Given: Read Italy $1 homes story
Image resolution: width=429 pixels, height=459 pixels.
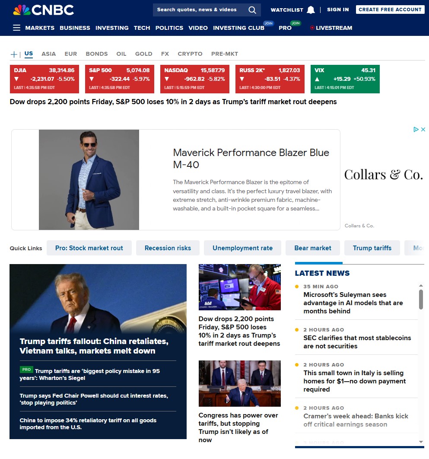Looking at the screenshot, I should coord(355,381).
